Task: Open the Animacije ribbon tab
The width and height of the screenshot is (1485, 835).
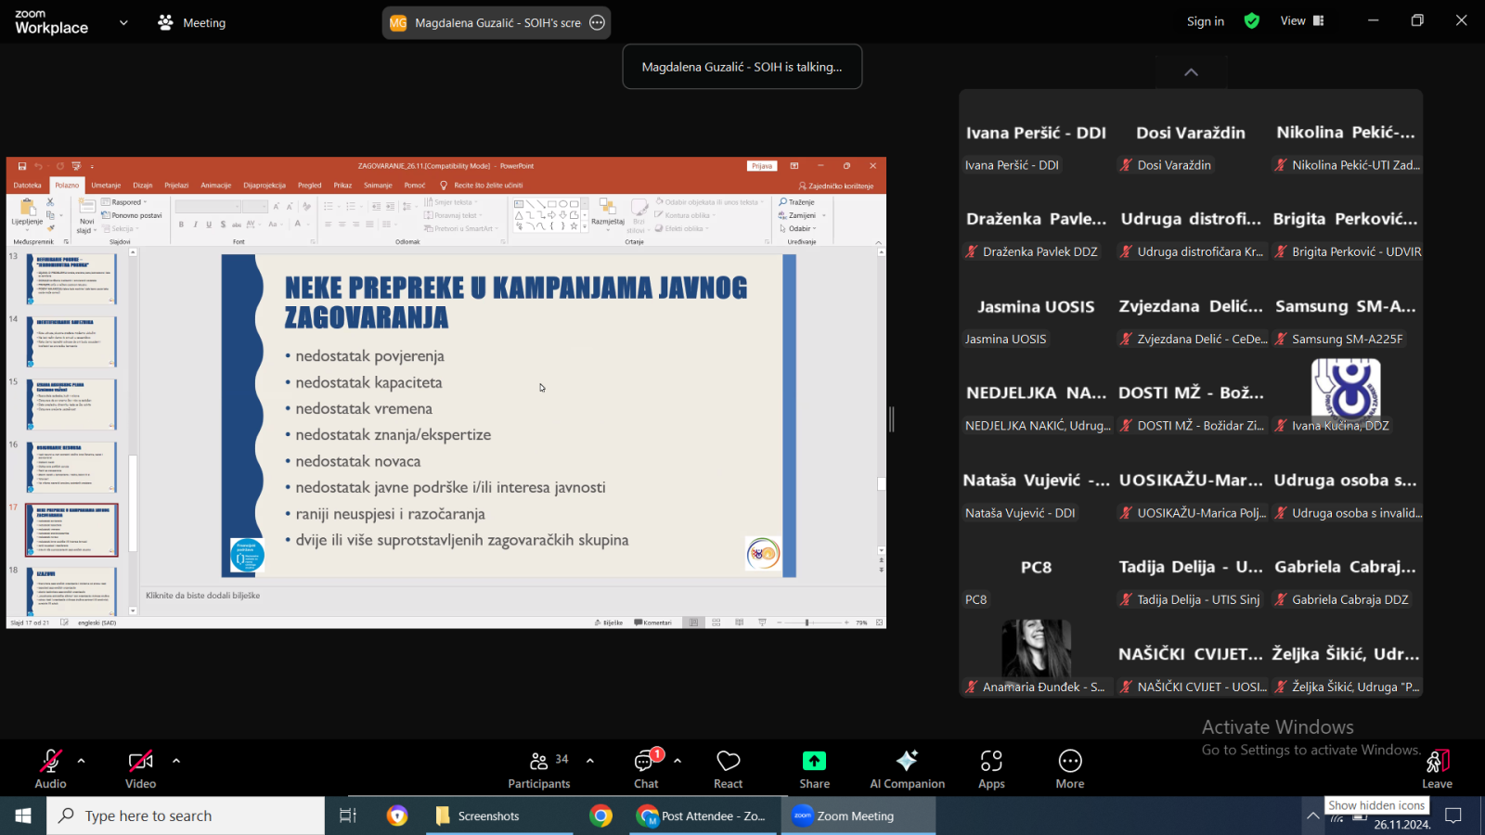Action: pyautogui.click(x=216, y=186)
